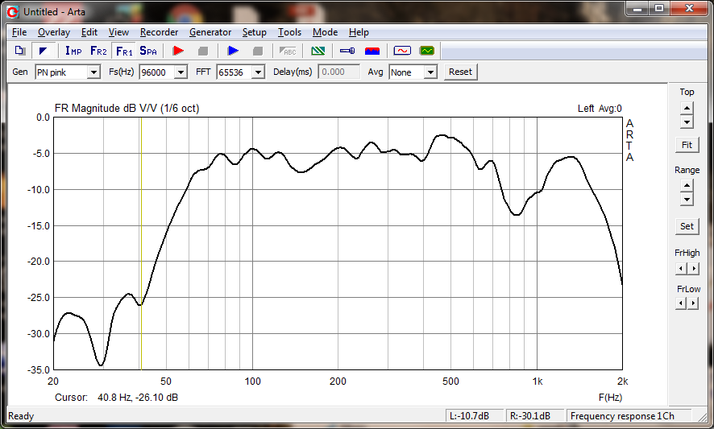Open the signal time record icon

402,51
